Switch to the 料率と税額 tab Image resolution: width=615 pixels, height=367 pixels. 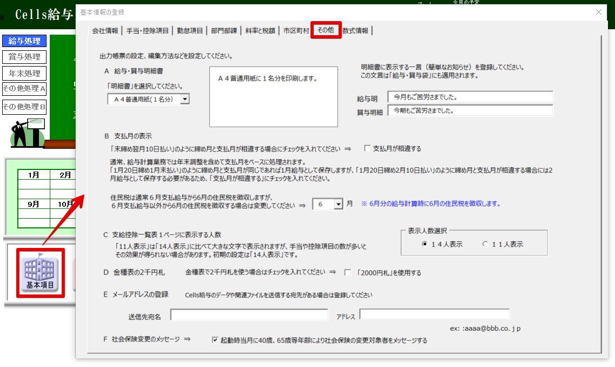260,31
